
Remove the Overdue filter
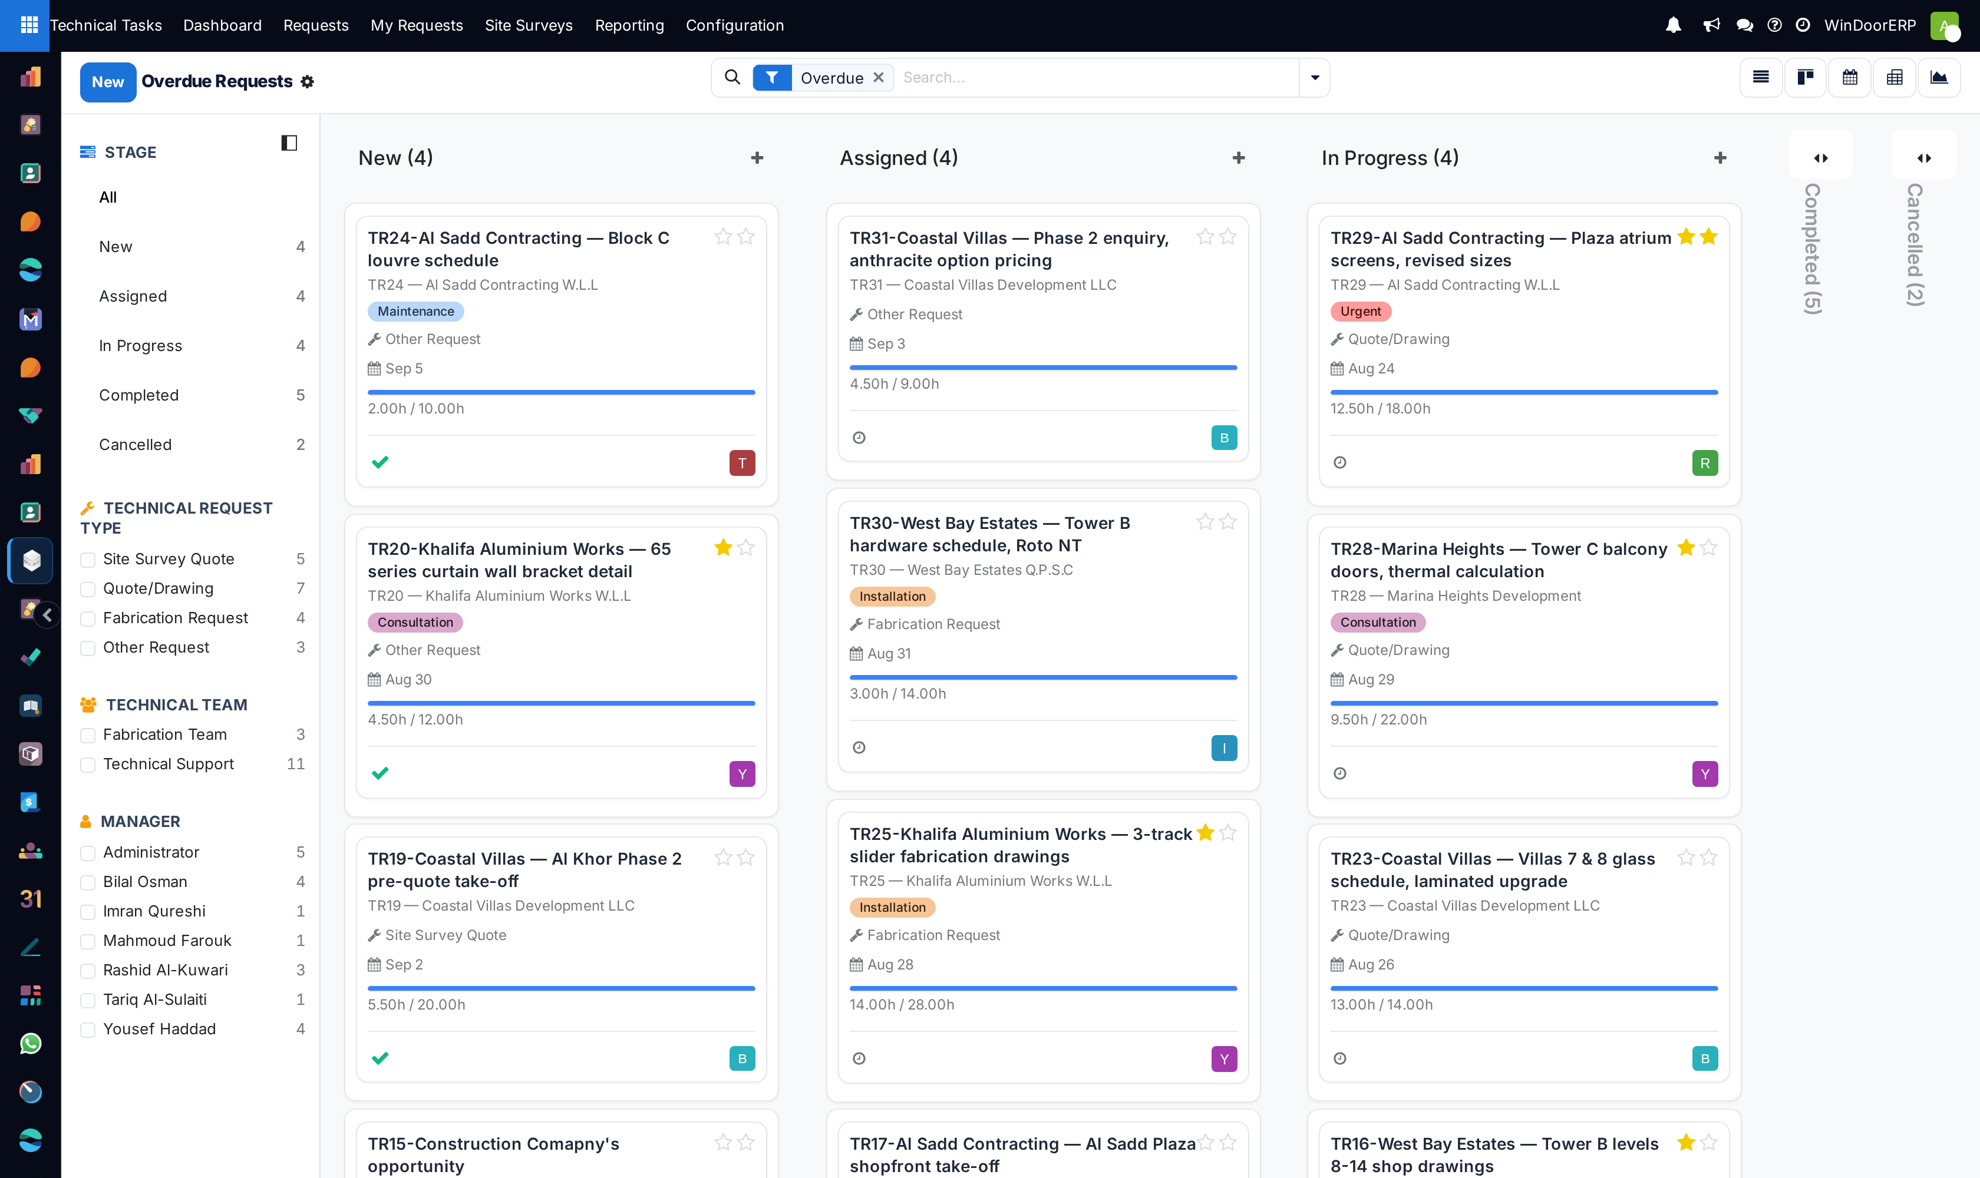point(879,77)
